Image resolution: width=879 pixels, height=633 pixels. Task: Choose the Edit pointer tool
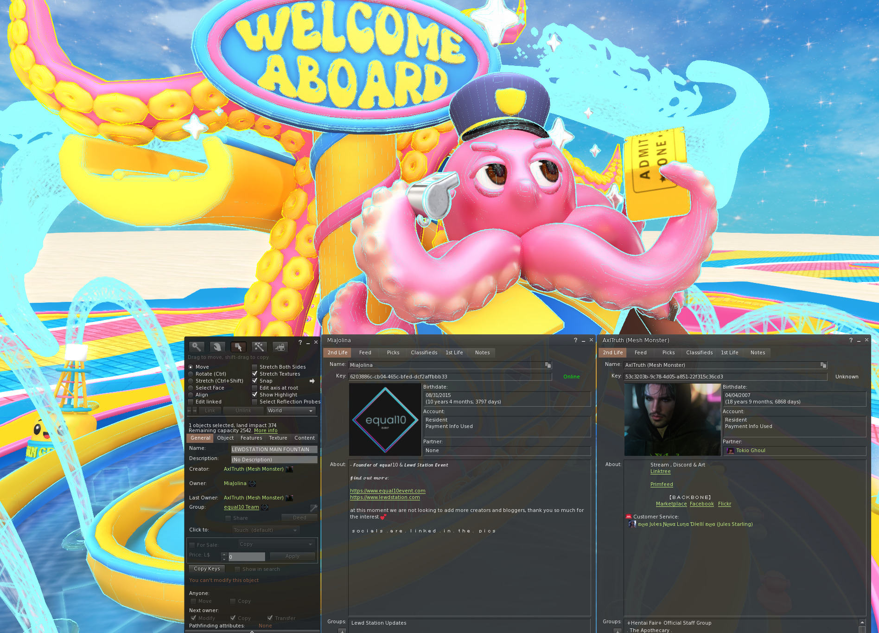tap(238, 347)
